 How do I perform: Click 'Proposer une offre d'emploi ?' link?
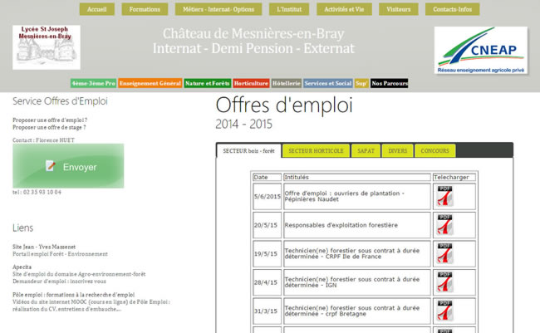50,120
